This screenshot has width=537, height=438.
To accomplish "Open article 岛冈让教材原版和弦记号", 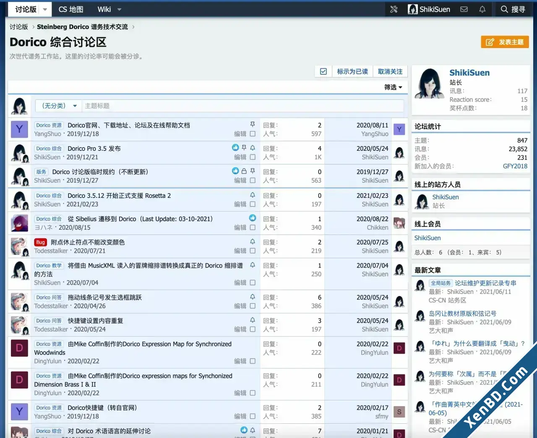I will click(462, 314).
